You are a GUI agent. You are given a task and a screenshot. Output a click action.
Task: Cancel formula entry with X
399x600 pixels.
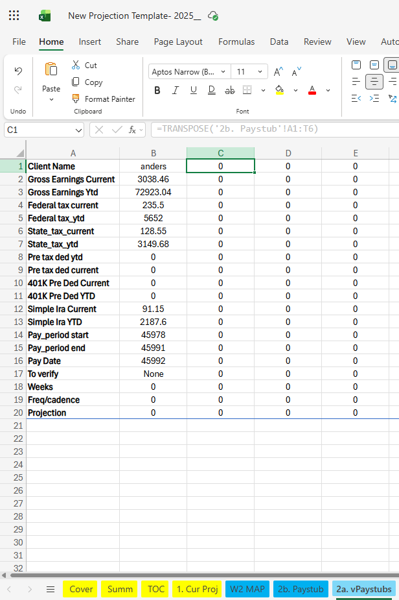tap(99, 130)
